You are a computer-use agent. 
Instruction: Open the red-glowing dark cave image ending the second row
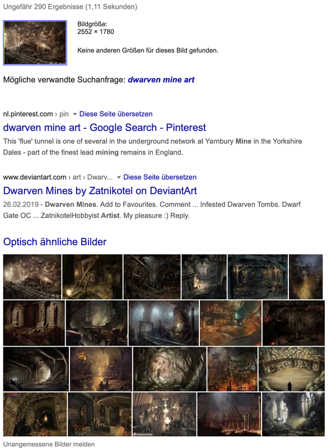pos(293,323)
